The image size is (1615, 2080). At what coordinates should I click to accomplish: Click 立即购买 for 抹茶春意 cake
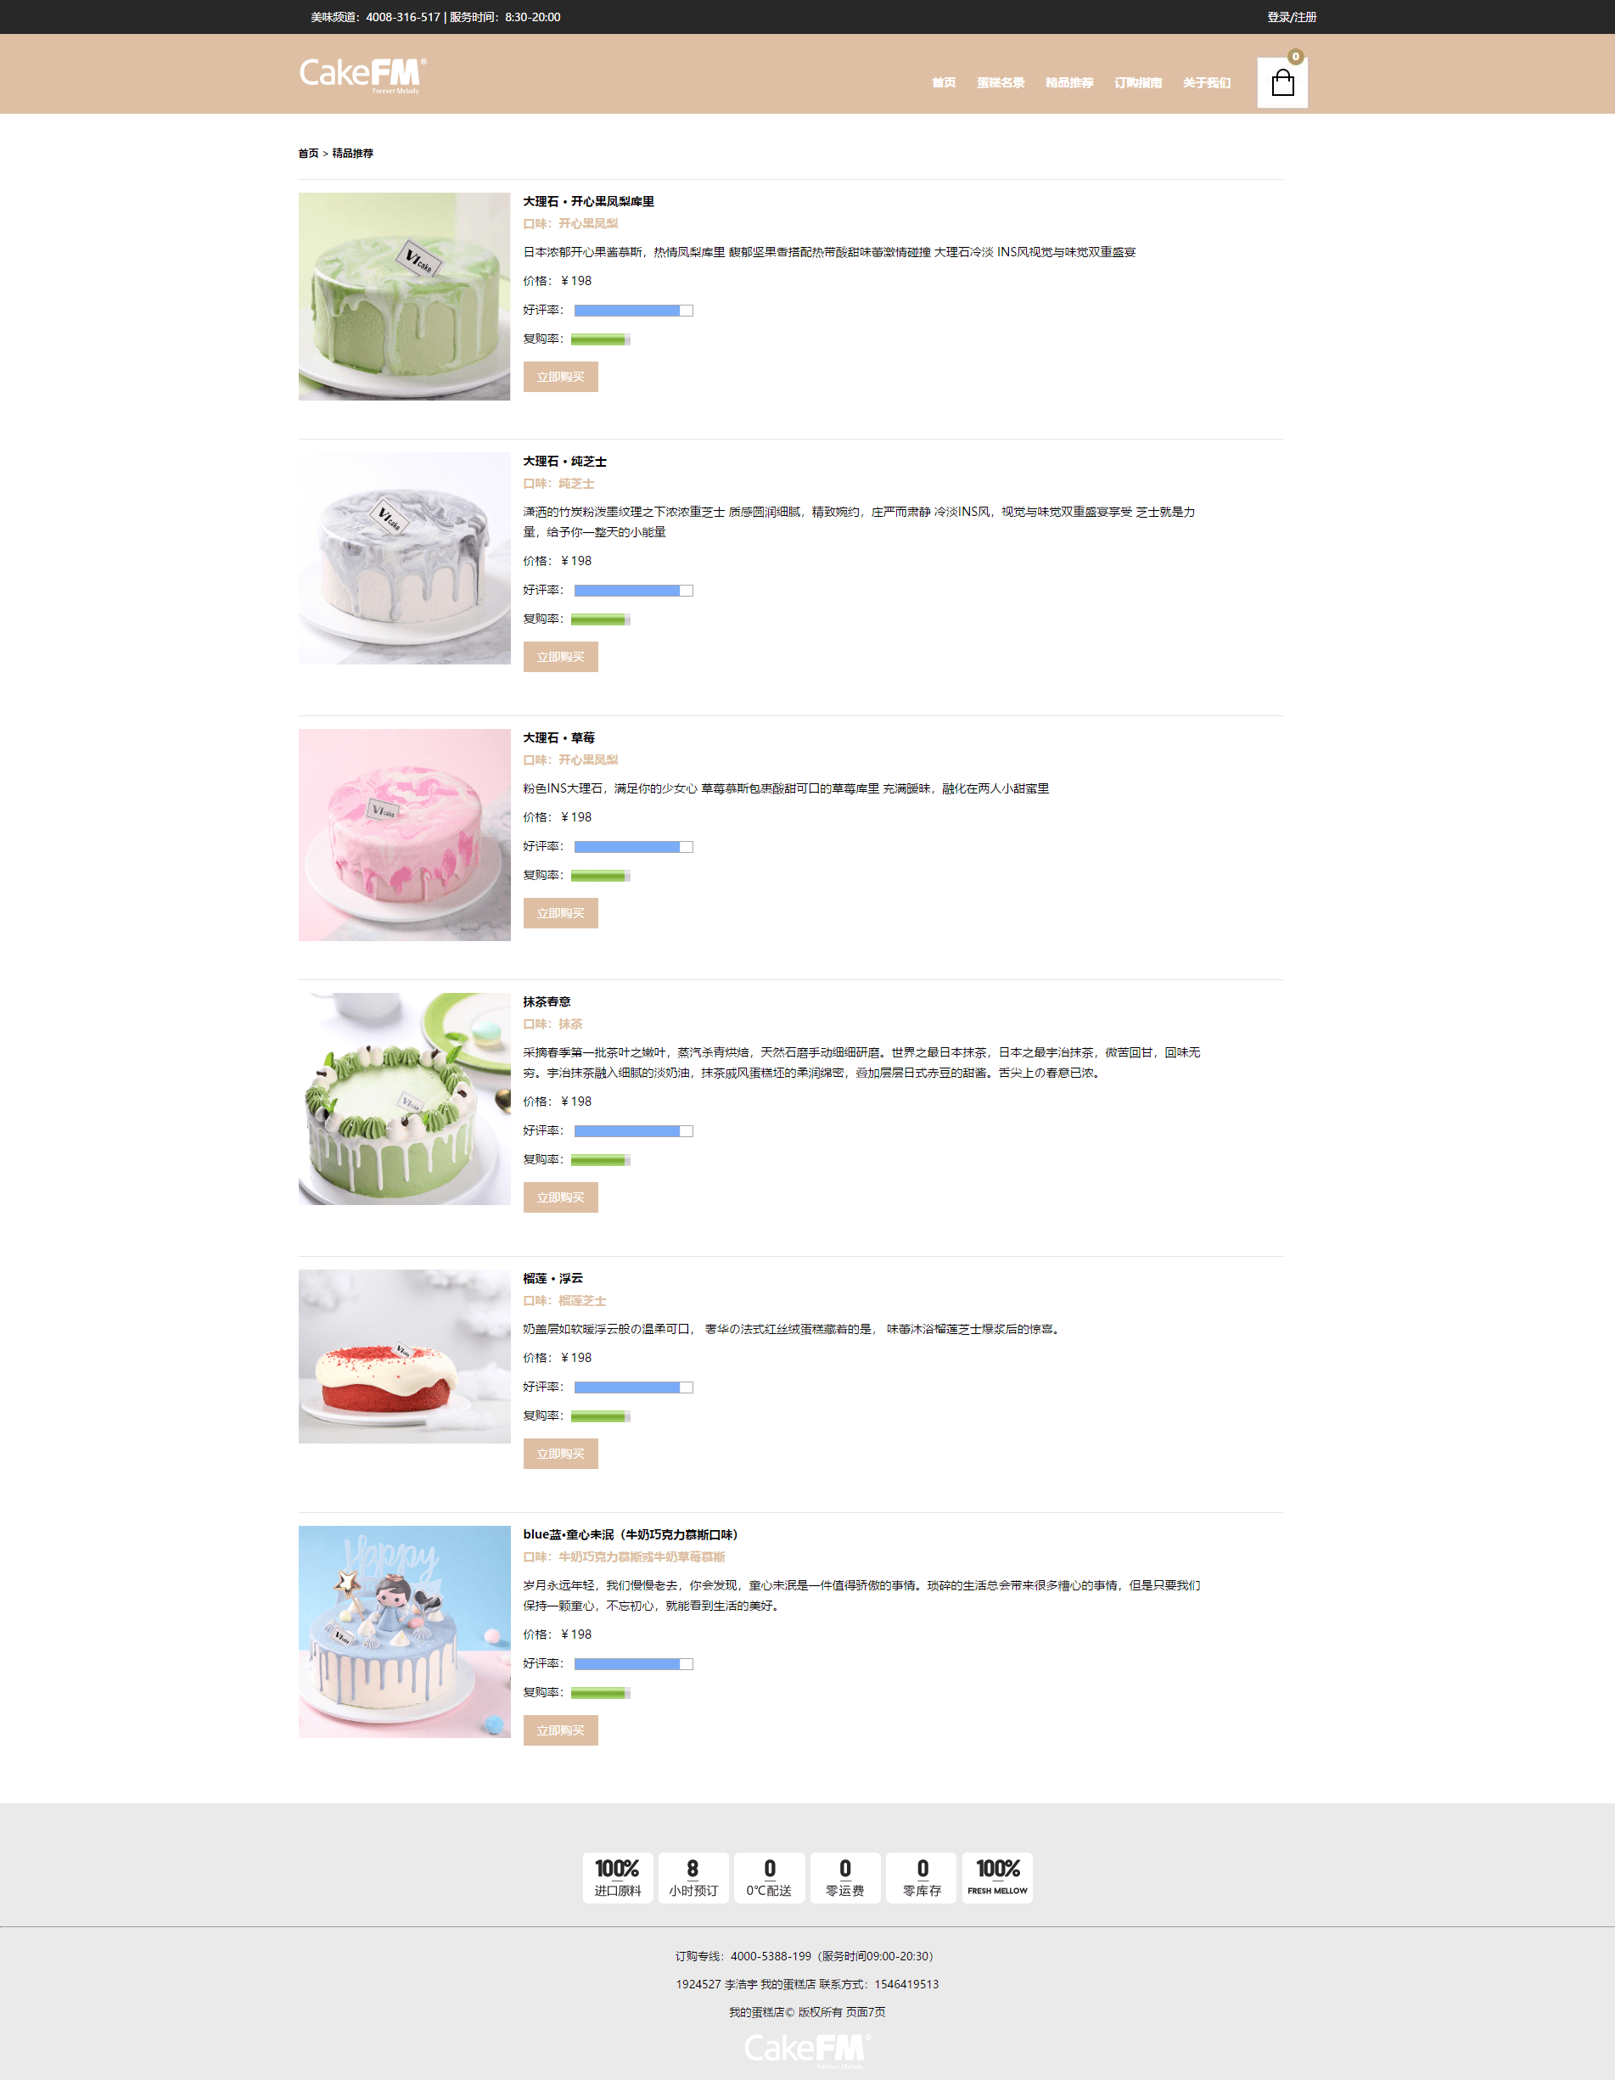tap(561, 1197)
